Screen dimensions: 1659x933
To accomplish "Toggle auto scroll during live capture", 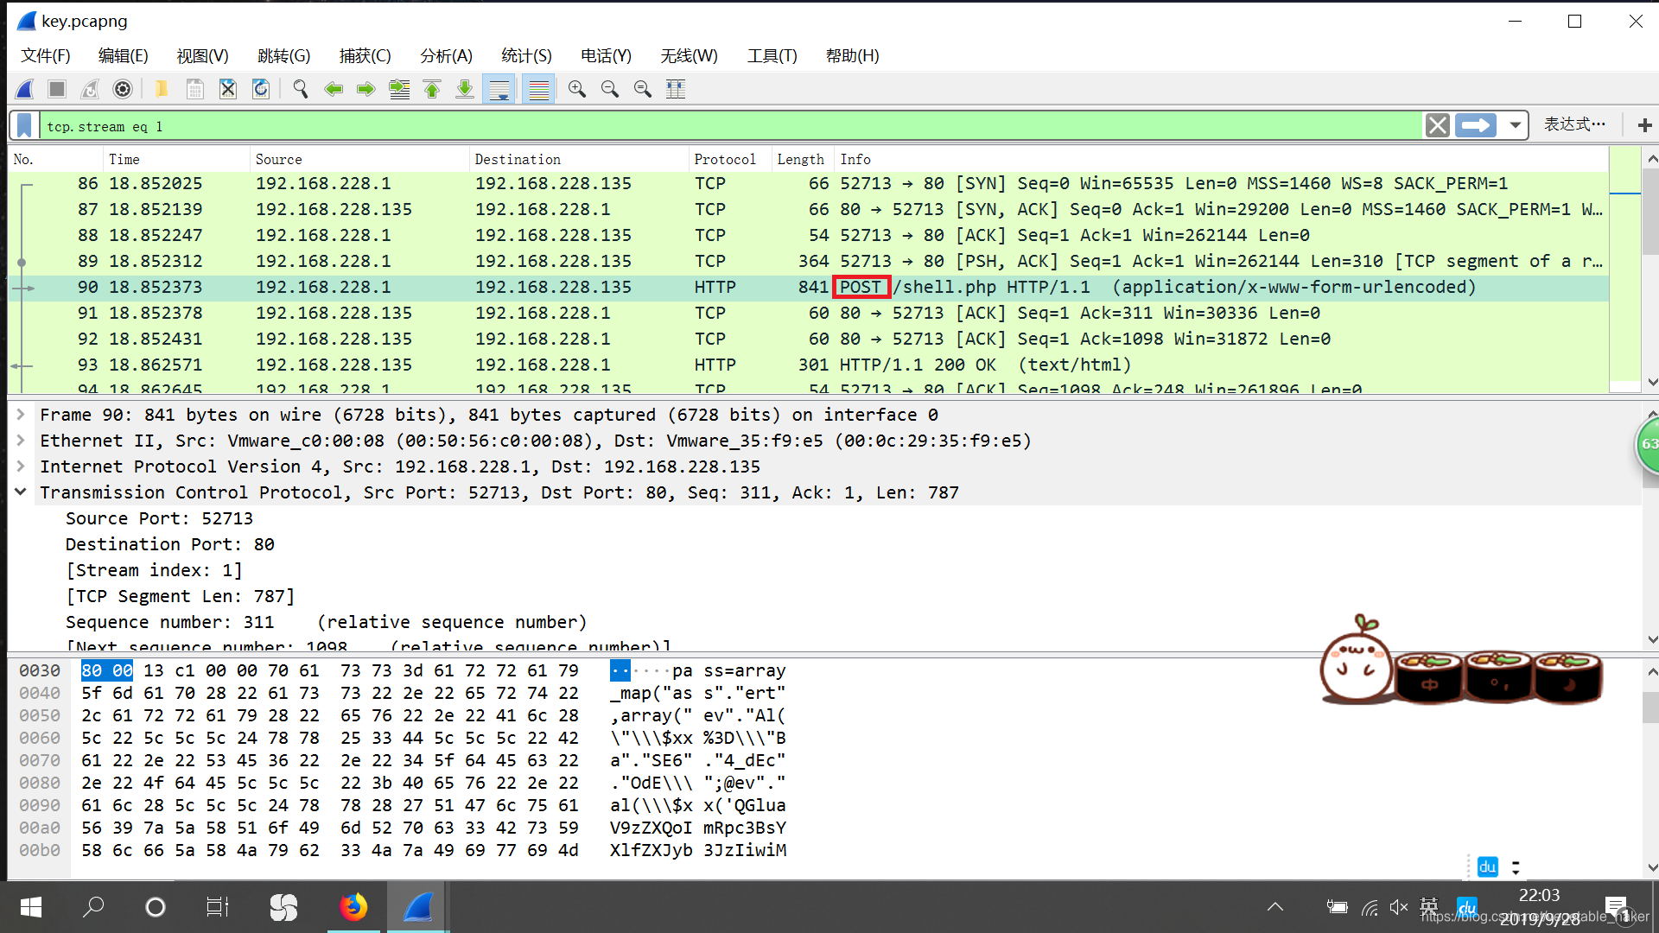I will pyautogui.click(x=499, y=89).
